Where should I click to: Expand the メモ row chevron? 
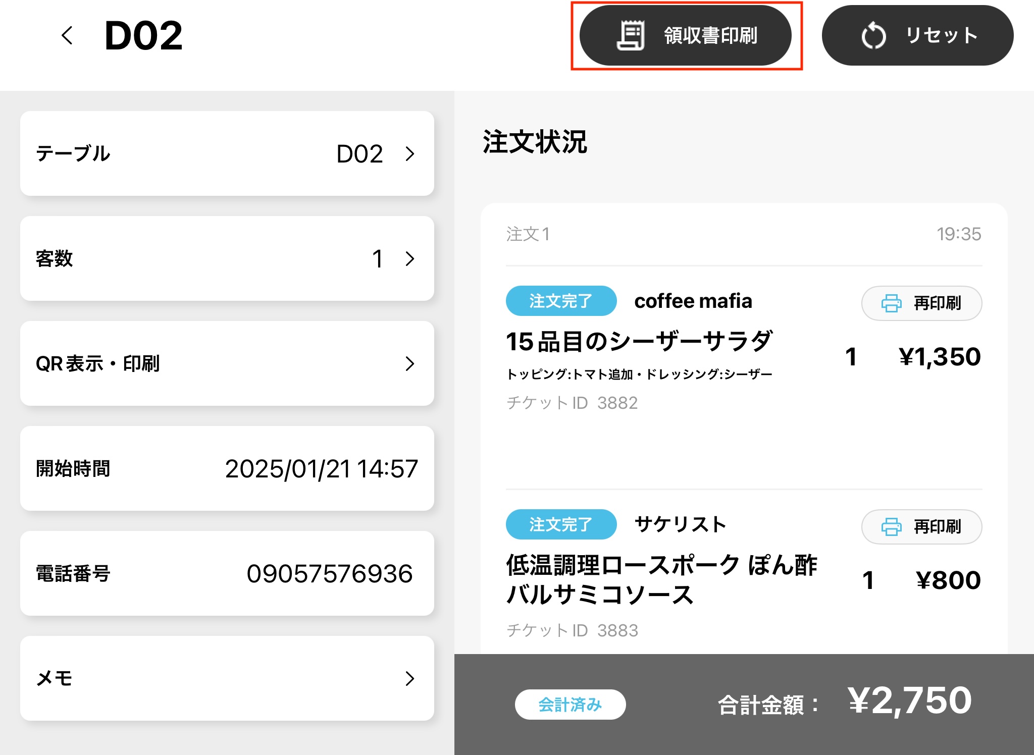click(x=410, y=678)
